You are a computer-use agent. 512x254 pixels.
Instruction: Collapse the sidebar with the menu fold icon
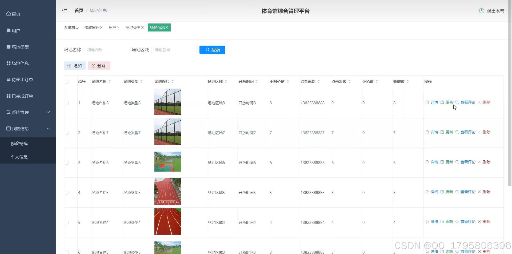pyautogui.click(x=64, y=10)
